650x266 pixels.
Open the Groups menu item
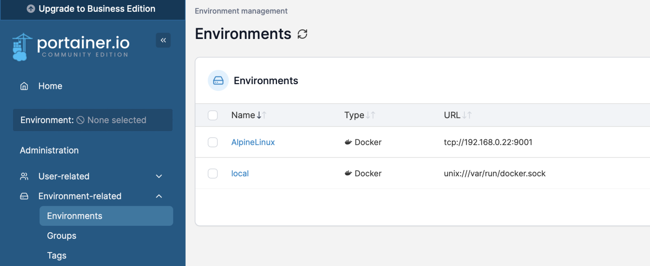[62, 236]
